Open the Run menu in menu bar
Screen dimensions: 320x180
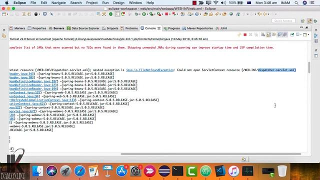[105, 2]
